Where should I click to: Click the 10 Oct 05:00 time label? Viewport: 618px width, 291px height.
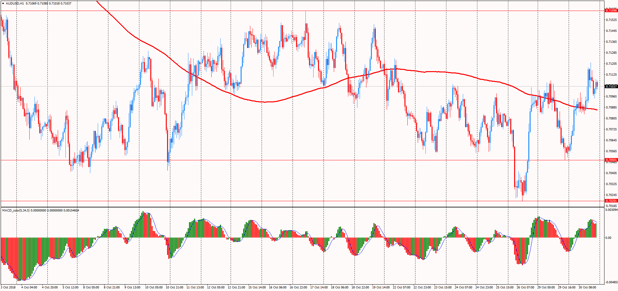coord(154,287)
